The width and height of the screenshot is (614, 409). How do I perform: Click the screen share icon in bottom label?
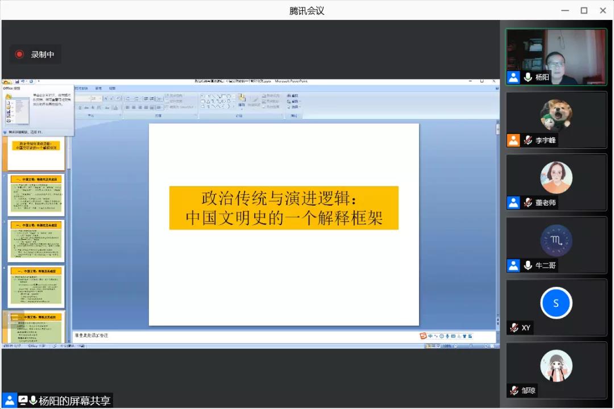pos(23,400)
